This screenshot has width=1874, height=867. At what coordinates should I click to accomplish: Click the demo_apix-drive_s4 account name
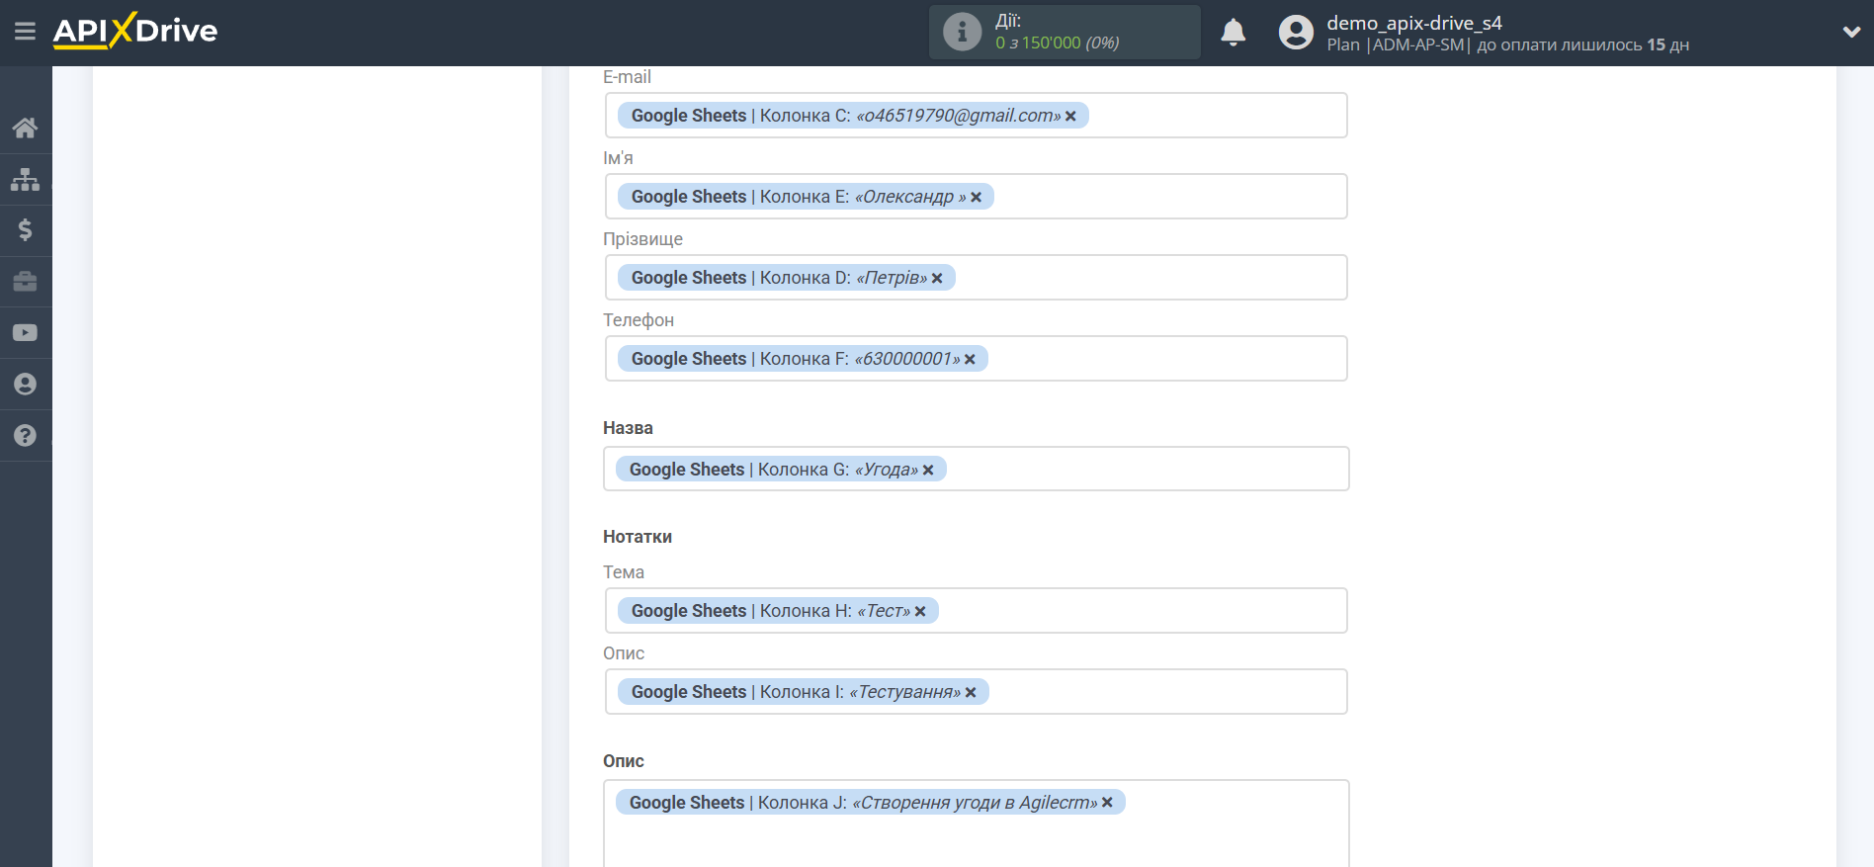1413,23
